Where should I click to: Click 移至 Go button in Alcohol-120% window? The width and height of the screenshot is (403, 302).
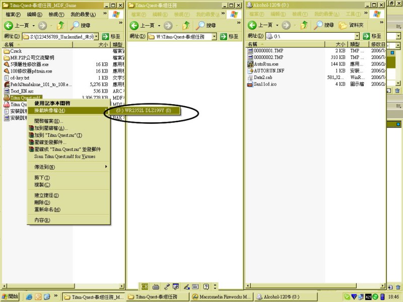point(372,36)
